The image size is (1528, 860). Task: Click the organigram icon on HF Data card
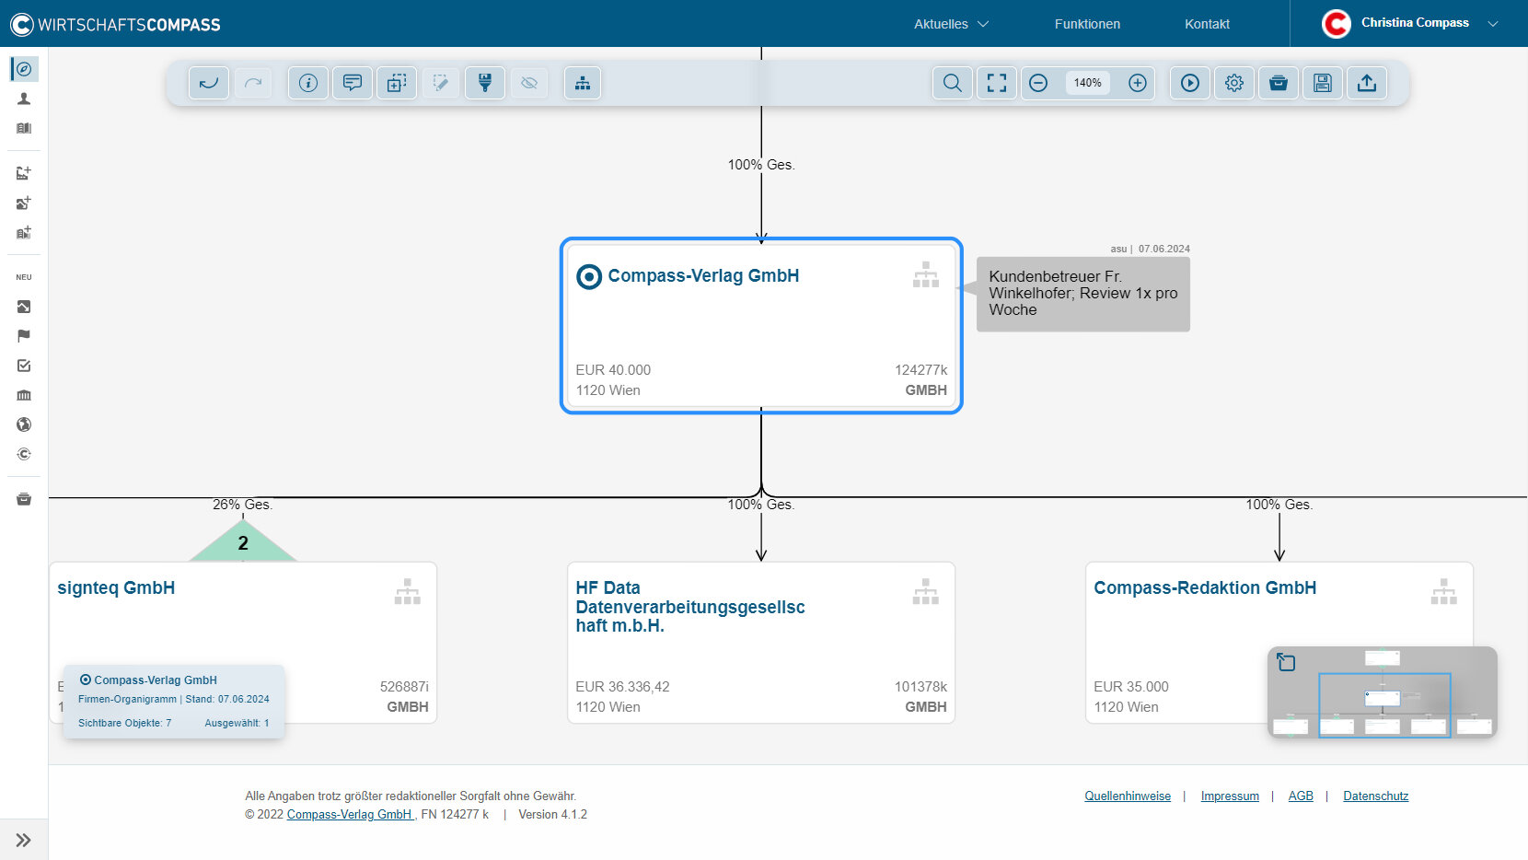(x=925, y=591)
